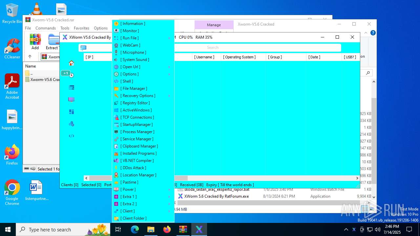Click the XWorm horizontal scrollbar right arrow
The height and width of the screenshot is (236, 420).
357,178
